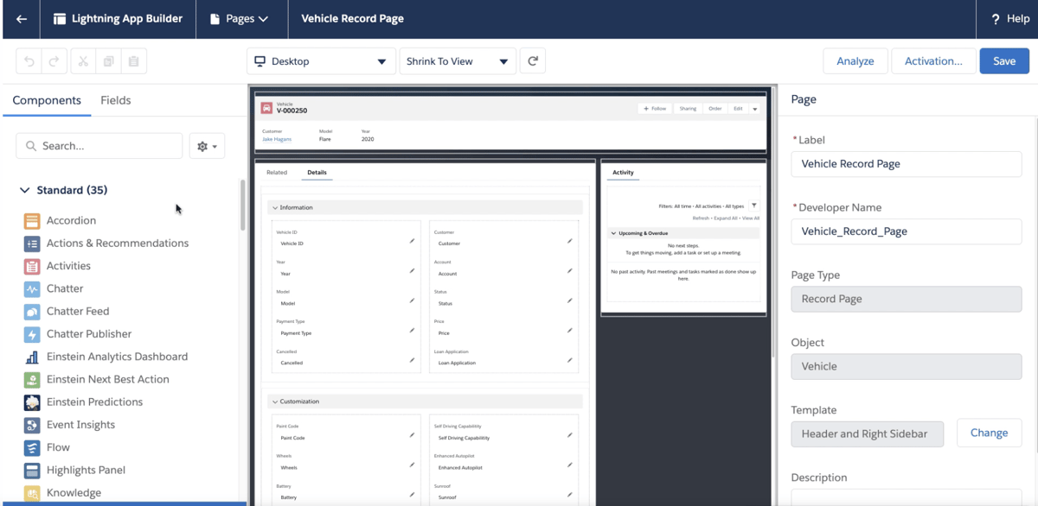The width and height of the screenshot is (1038, 506).
Task: Click the undo icon in toolbar
Action: (x=29, y=61)
